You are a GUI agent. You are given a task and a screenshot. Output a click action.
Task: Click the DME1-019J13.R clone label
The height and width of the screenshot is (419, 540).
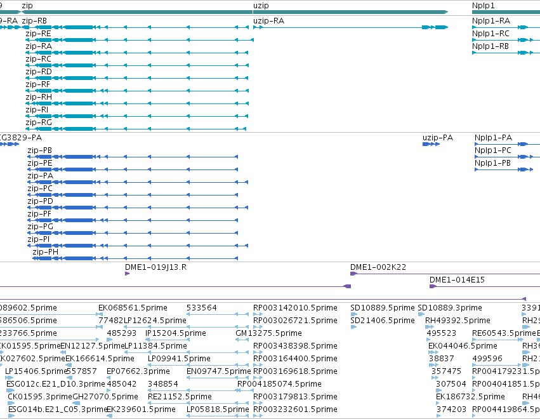tap(155, 267)
